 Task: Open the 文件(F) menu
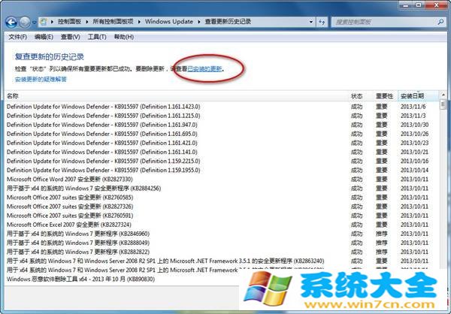tap(17, 37)
